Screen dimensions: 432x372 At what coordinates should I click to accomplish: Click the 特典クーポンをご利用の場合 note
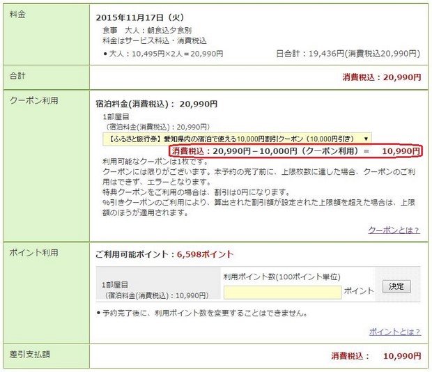pyautogui.click(x=196, y=192)
